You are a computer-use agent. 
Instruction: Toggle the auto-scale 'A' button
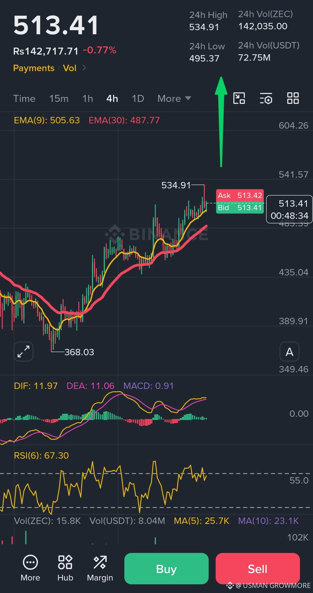point(289,352)
